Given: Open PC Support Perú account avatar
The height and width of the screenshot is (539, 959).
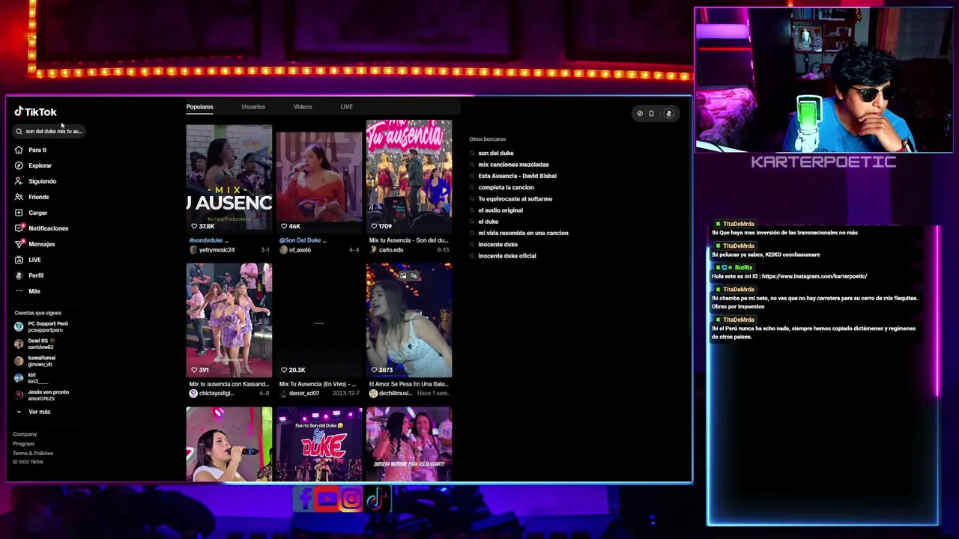Looking at the screenshot, I should click(19, 326).
